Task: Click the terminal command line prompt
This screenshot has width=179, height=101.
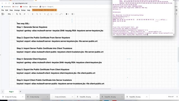Action: (x=143, y=34)
